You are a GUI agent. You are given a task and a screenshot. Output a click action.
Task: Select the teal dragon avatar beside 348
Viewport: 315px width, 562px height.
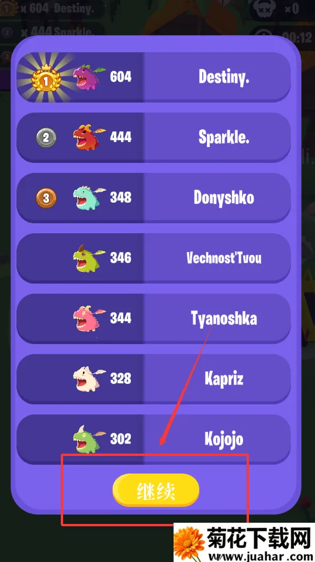pyautogui.click(x=89, y=197)
